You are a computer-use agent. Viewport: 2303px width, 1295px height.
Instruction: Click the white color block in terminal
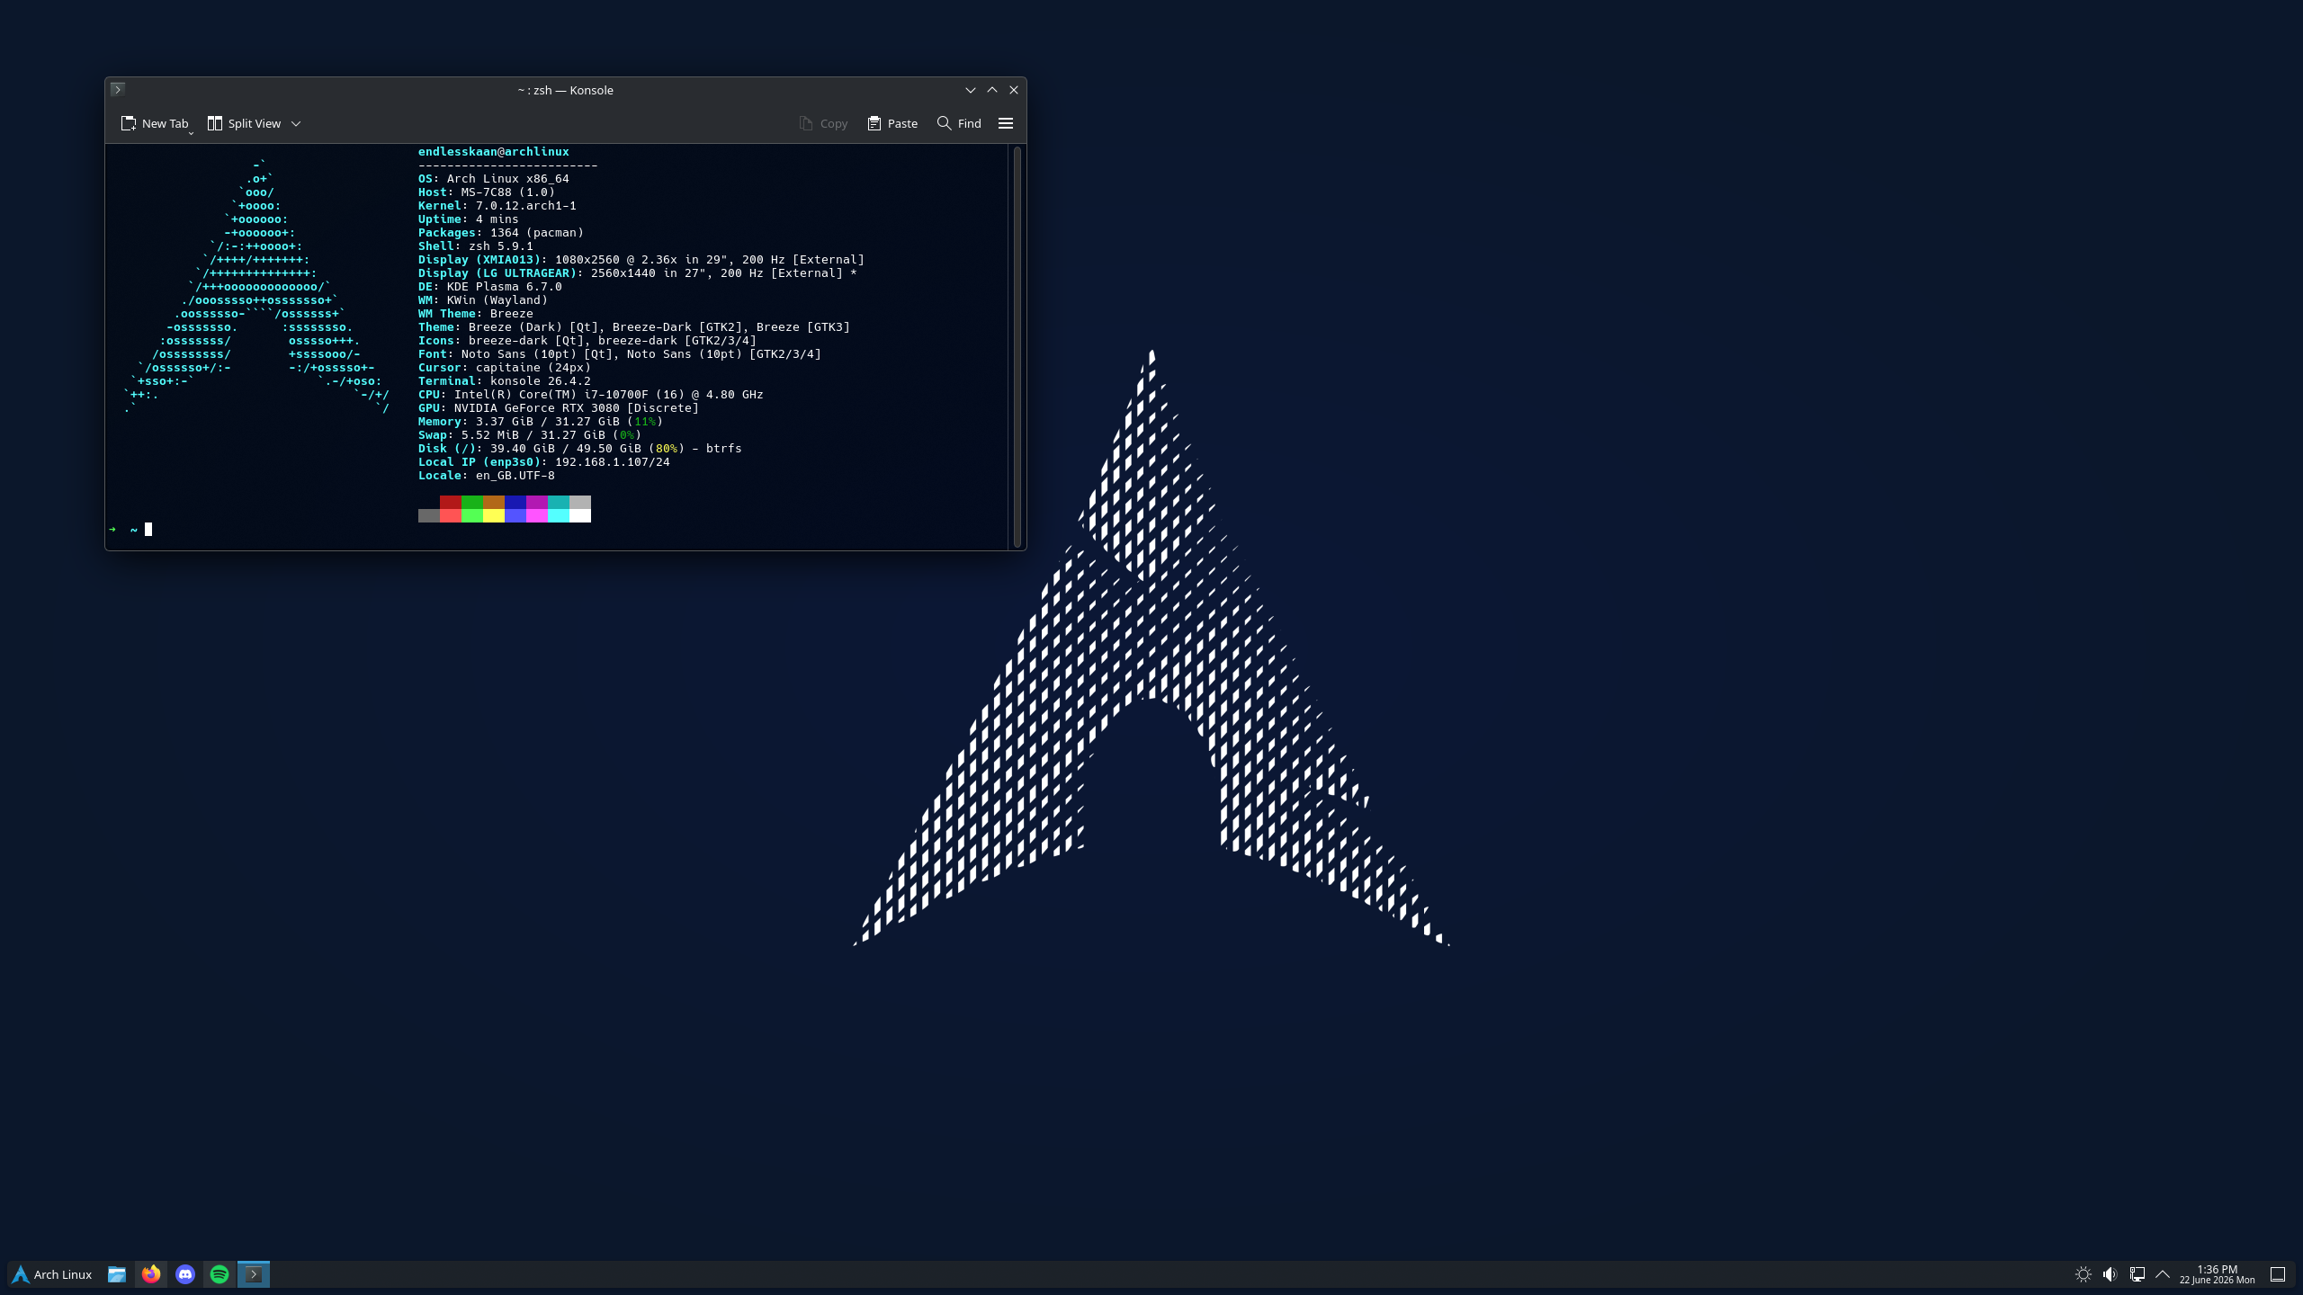[580, 516]
